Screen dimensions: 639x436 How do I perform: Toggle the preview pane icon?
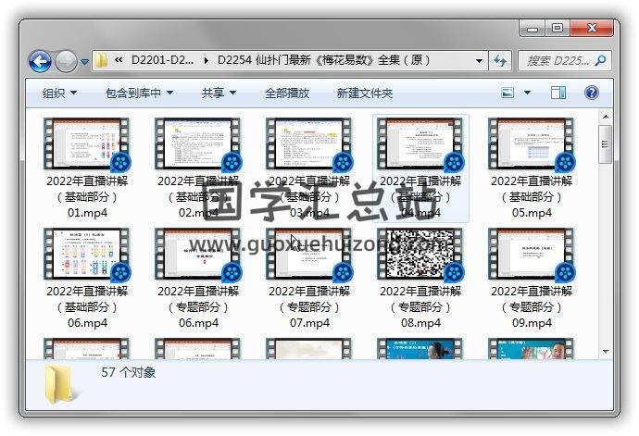[x=558, y=93]
